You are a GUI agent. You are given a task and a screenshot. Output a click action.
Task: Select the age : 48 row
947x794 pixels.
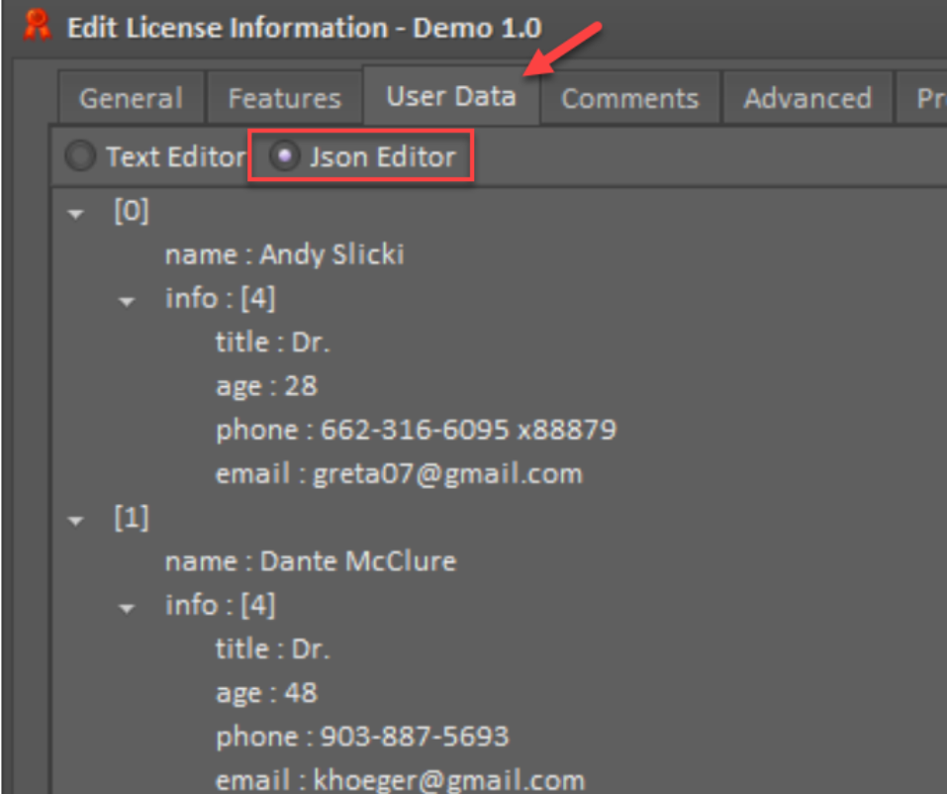pyautogui.click(x=266, y=692)
